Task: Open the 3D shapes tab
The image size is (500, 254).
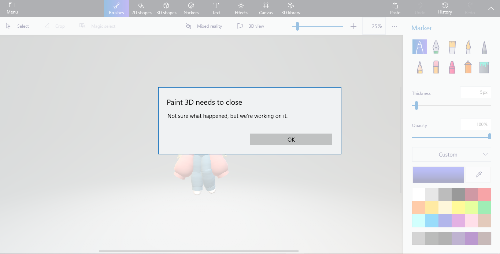Action: [x=166, y=9]
